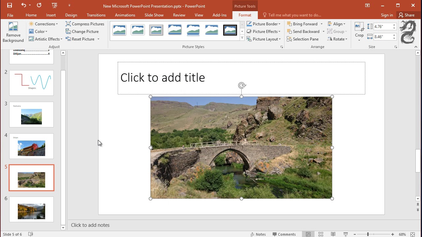
Task: Apply the first picture style thumbnail
Action: tap(119, 30)
